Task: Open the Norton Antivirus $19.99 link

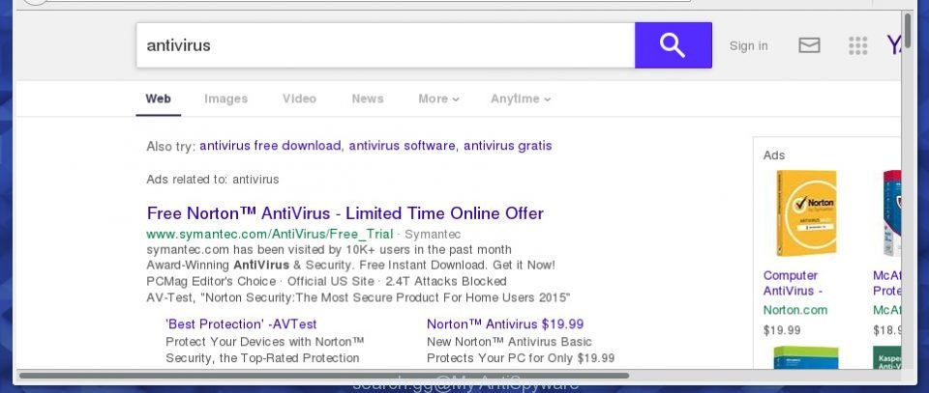Action: click(505, 323)
